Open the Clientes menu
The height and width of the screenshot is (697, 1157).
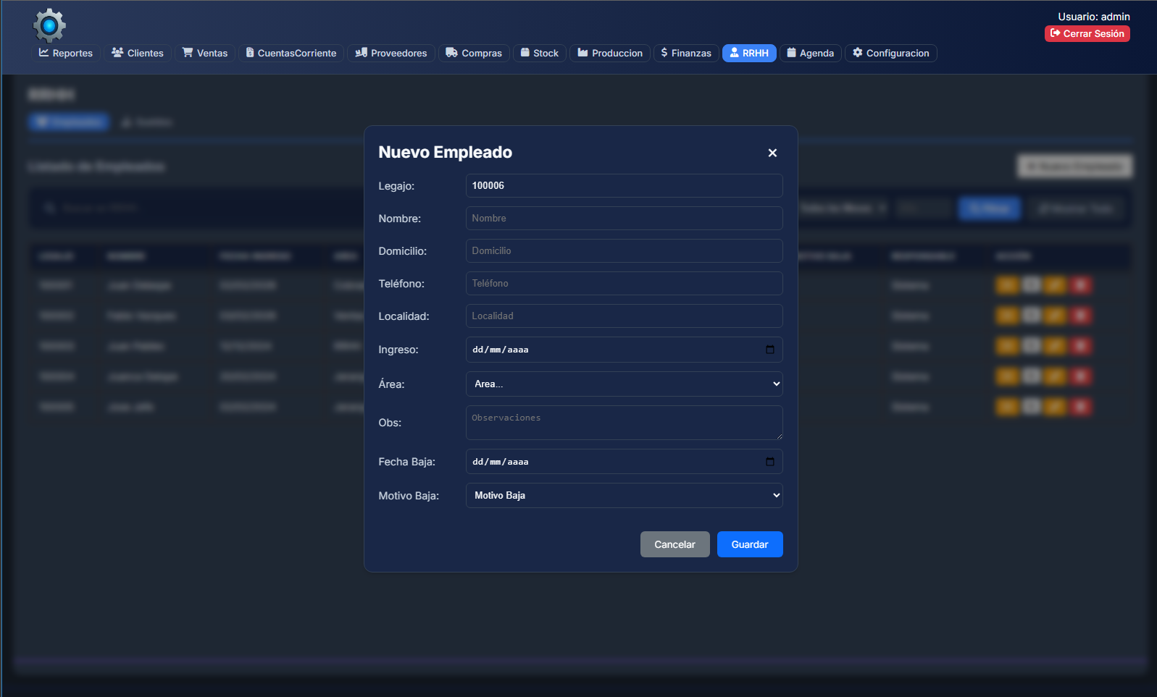(138, 53)
